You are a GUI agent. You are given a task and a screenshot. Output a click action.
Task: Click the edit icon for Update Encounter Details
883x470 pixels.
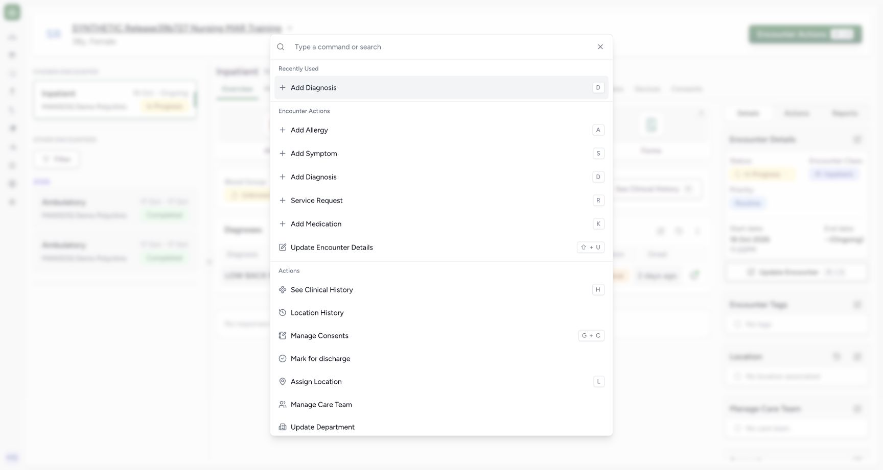click(283, 248)
